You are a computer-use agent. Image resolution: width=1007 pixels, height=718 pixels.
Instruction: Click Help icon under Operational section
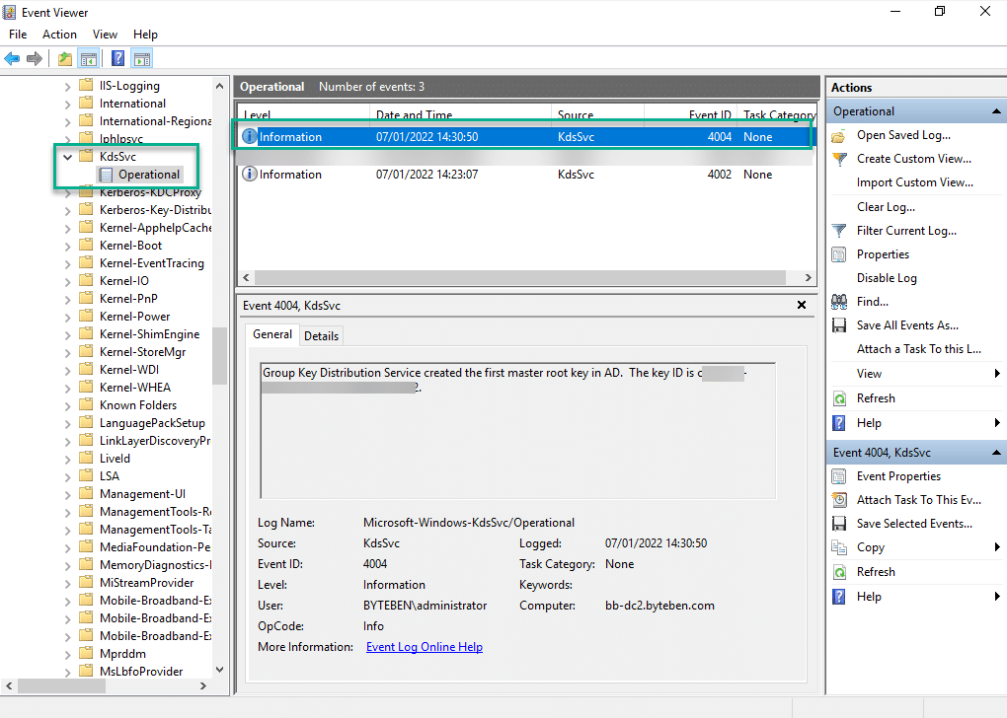839,423
